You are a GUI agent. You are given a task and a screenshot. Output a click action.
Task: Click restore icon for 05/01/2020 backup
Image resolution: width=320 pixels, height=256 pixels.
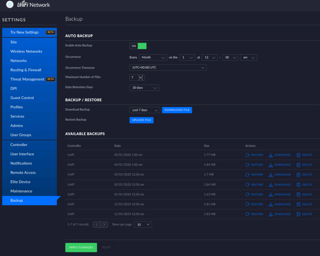[247, 155]
